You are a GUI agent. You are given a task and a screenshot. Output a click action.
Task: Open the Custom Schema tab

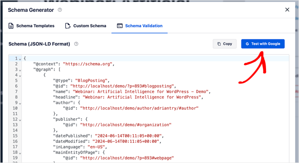point(86,26)
